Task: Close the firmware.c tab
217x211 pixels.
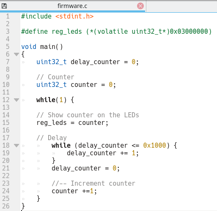Action: (140, 6)
